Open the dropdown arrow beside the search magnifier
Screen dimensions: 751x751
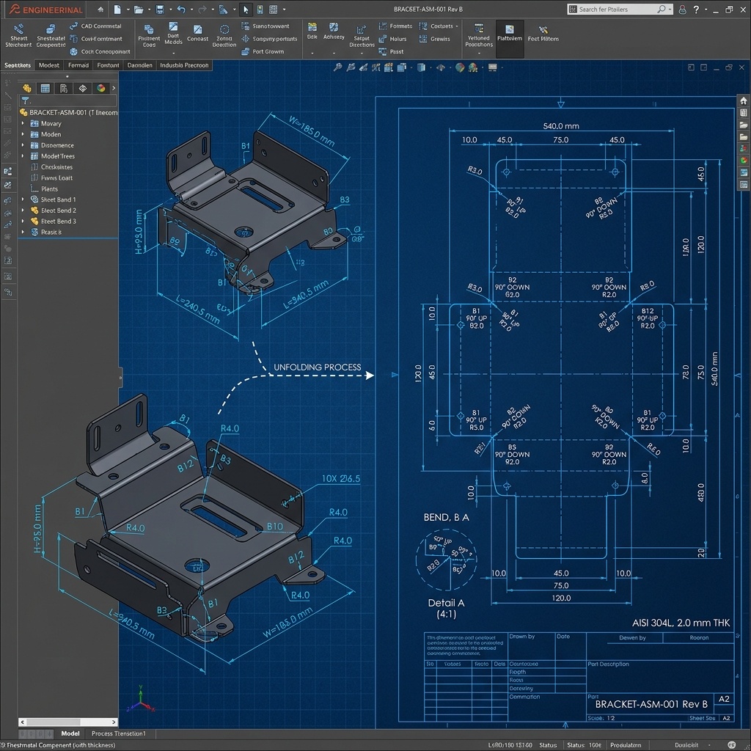pyautogui.click(x=669, y=10)
